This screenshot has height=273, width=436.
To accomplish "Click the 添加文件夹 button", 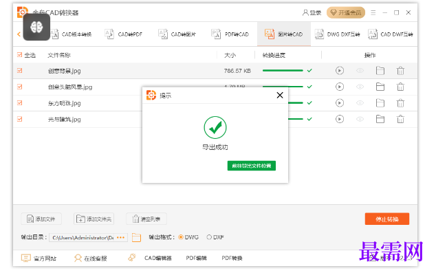I will pos(94,219).
